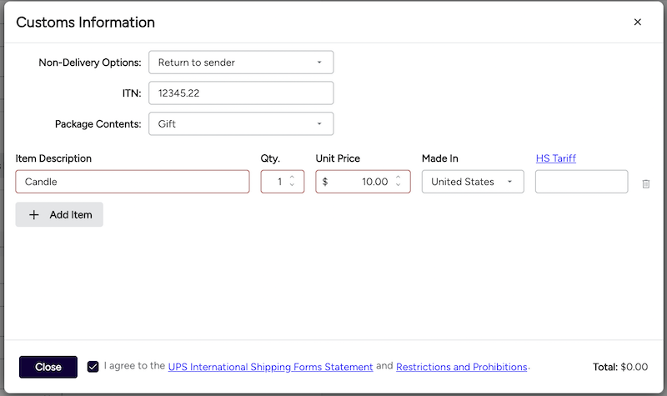667x396 pixels.
Task: Focus the ITN text field
Action: [x=241, y=93]
